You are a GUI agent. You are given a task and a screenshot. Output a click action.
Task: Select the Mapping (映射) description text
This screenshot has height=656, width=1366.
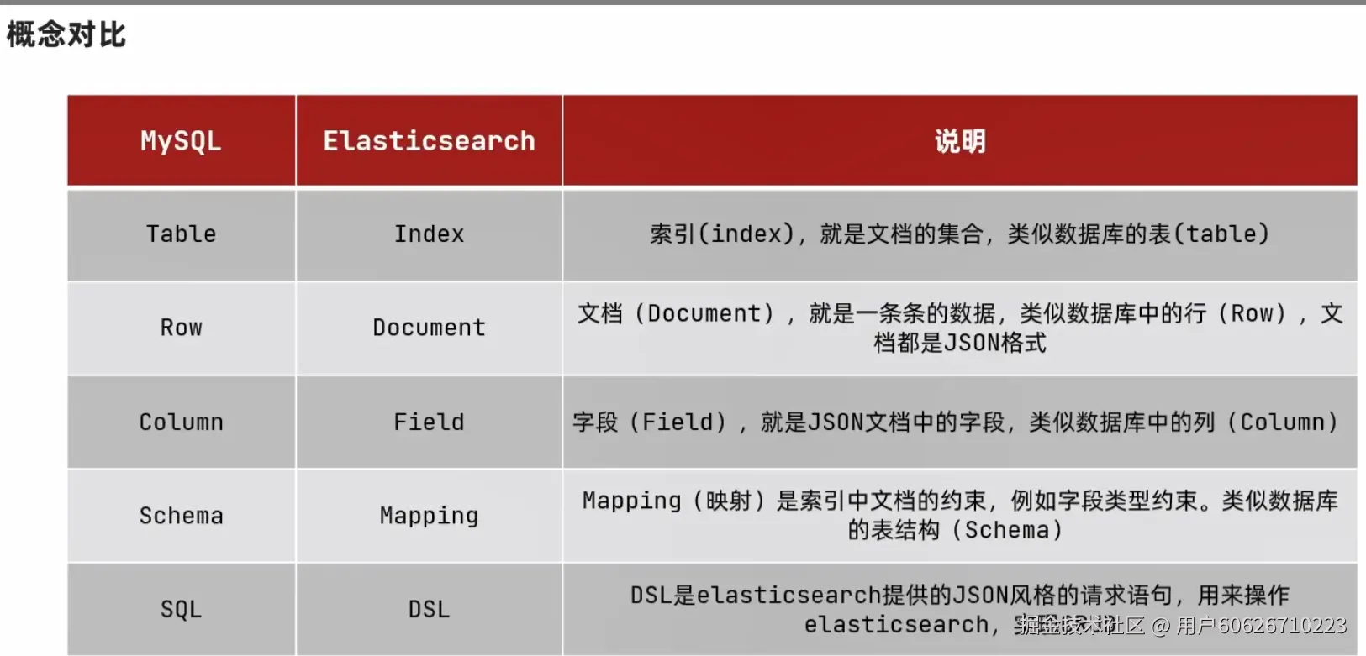960,516
